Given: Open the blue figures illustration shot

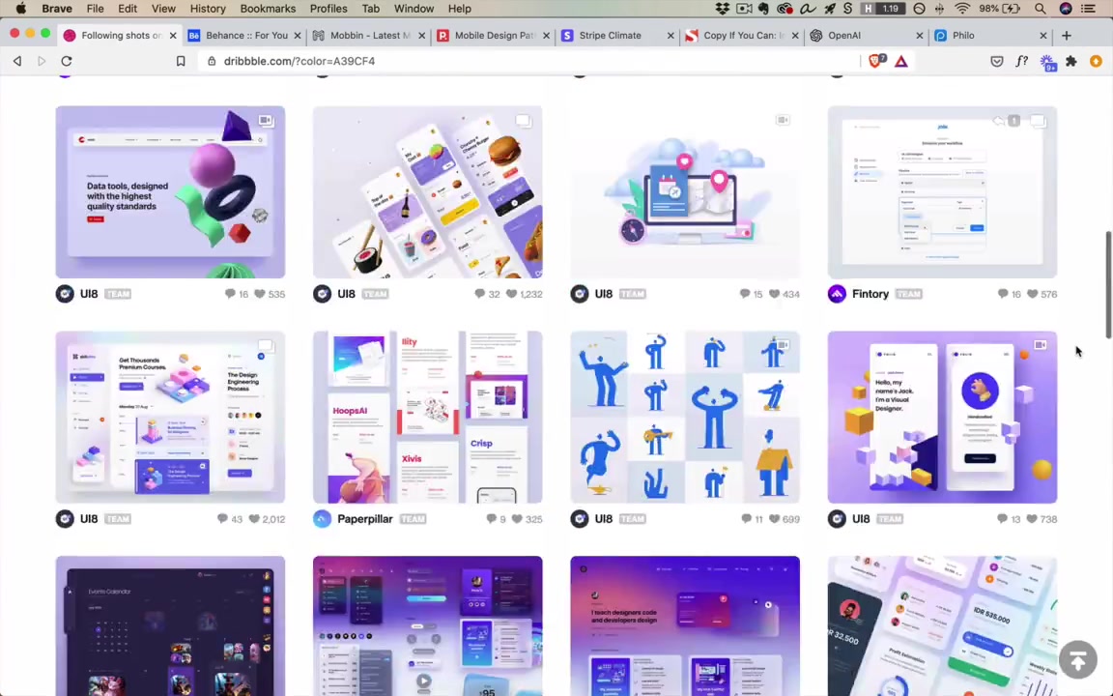Looking at the screenshot, I should pos(685,417).
